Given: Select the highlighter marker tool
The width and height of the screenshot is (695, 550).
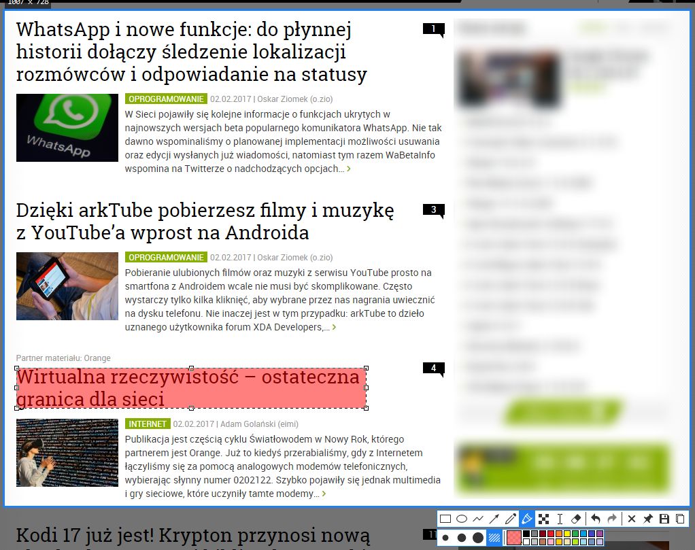Looking at the screenshot, I should (527, 519).
